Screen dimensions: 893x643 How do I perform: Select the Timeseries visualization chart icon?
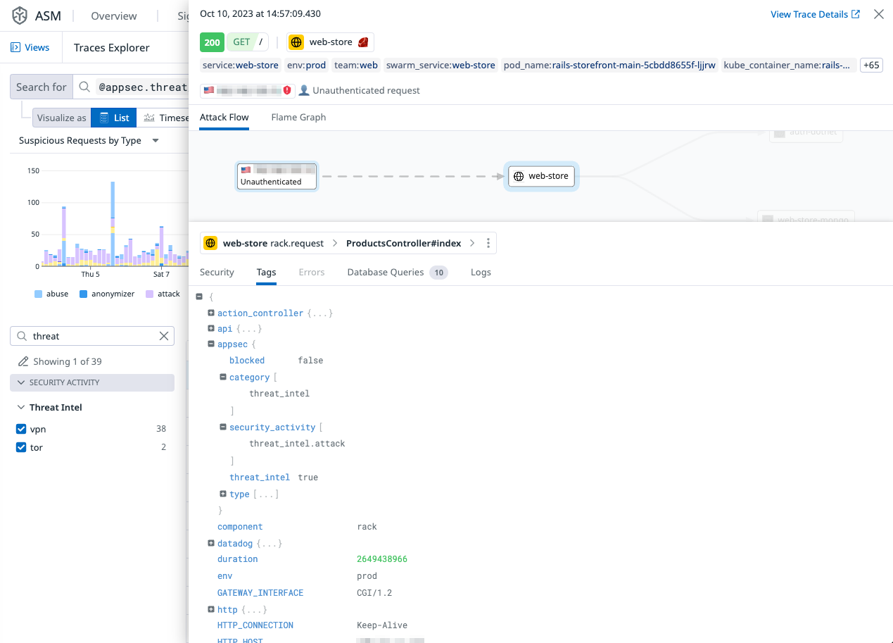[x=149, y=118]
